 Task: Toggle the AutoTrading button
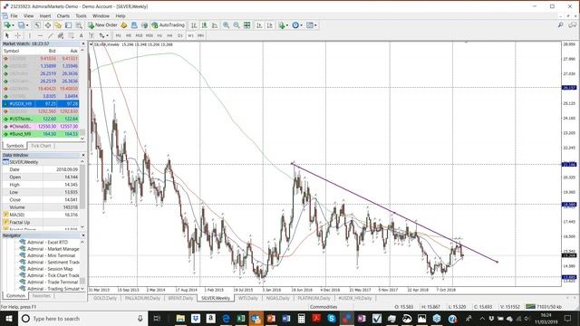coord(169,25)
